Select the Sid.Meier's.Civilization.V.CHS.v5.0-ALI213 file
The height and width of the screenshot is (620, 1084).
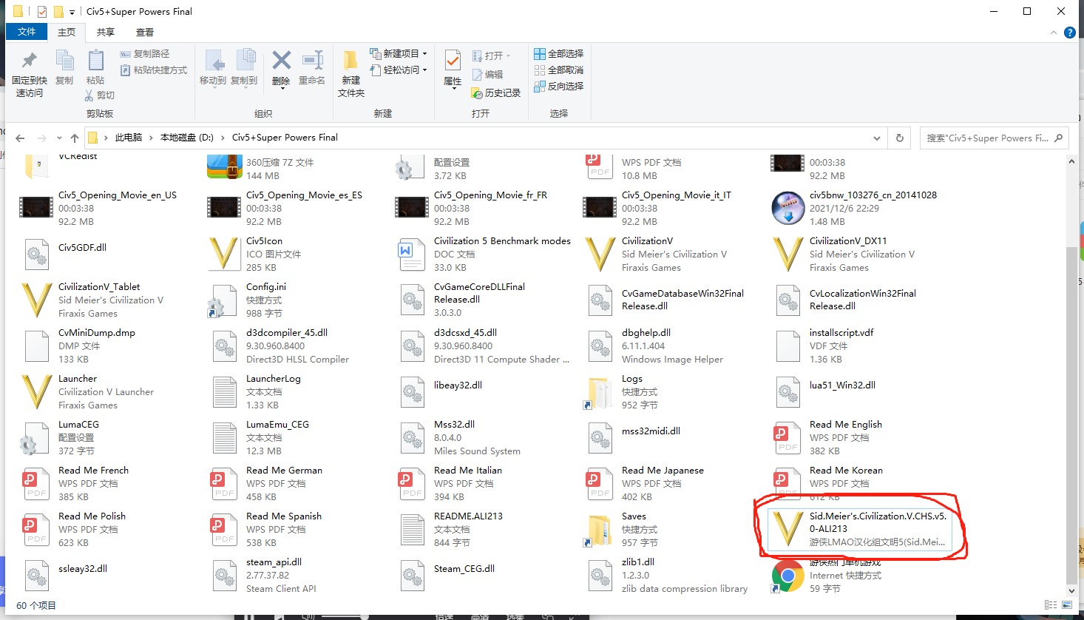(x=858, y=529)
